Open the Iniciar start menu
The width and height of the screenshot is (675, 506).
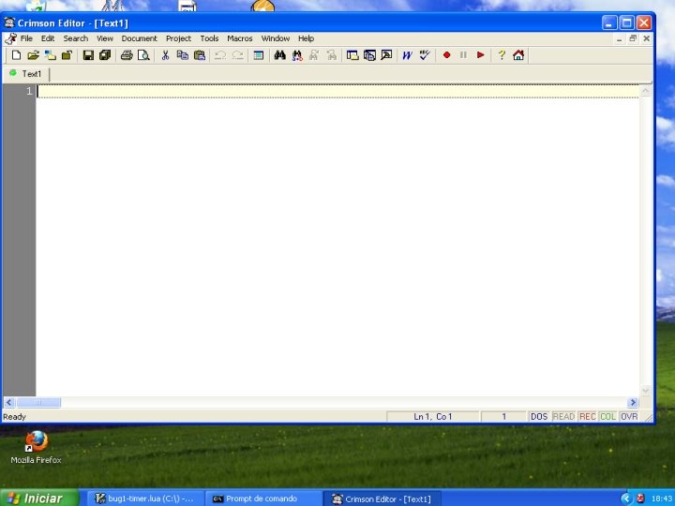(38, 498)
